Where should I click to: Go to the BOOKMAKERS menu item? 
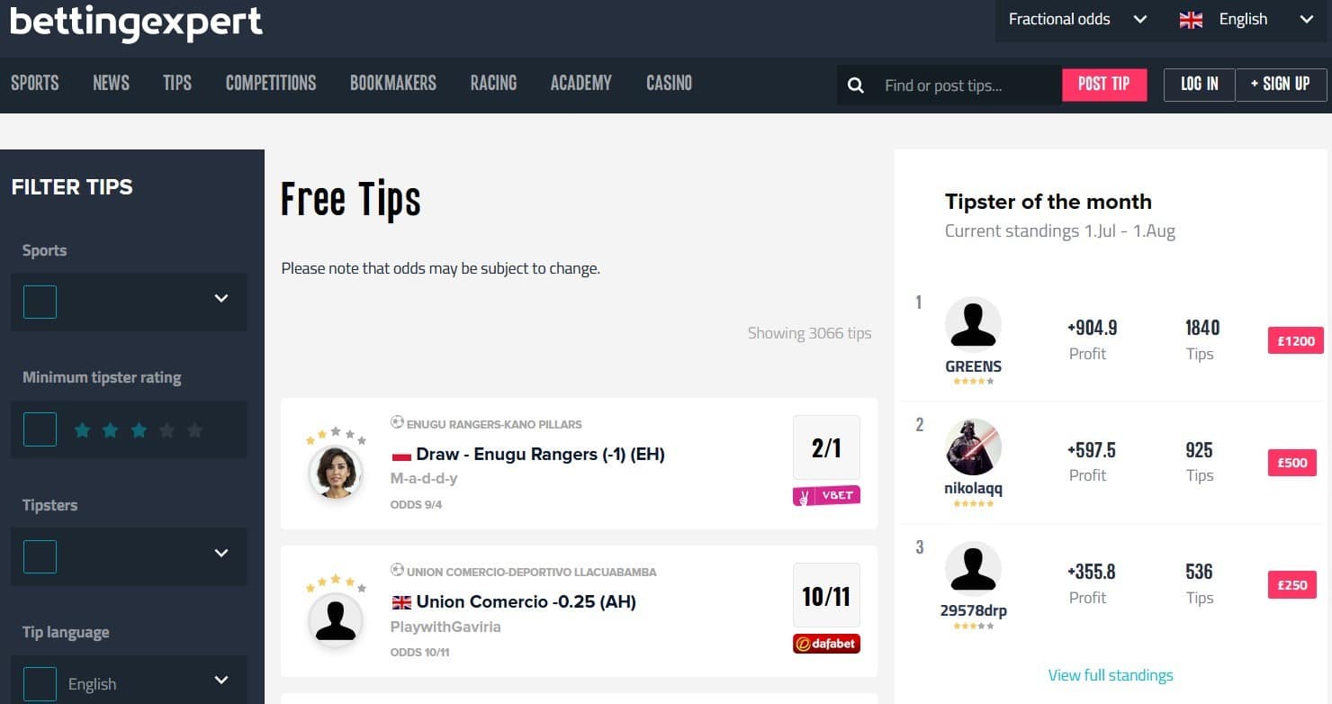[392, 84]
